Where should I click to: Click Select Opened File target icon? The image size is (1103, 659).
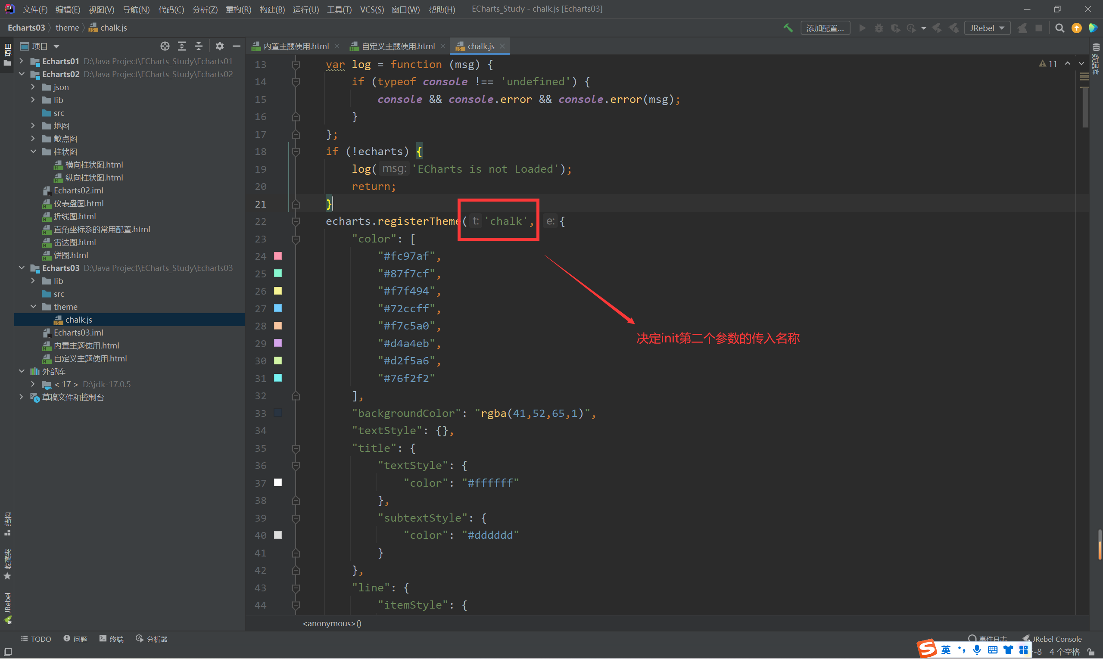pyautogui.click(x=165, y=46)
